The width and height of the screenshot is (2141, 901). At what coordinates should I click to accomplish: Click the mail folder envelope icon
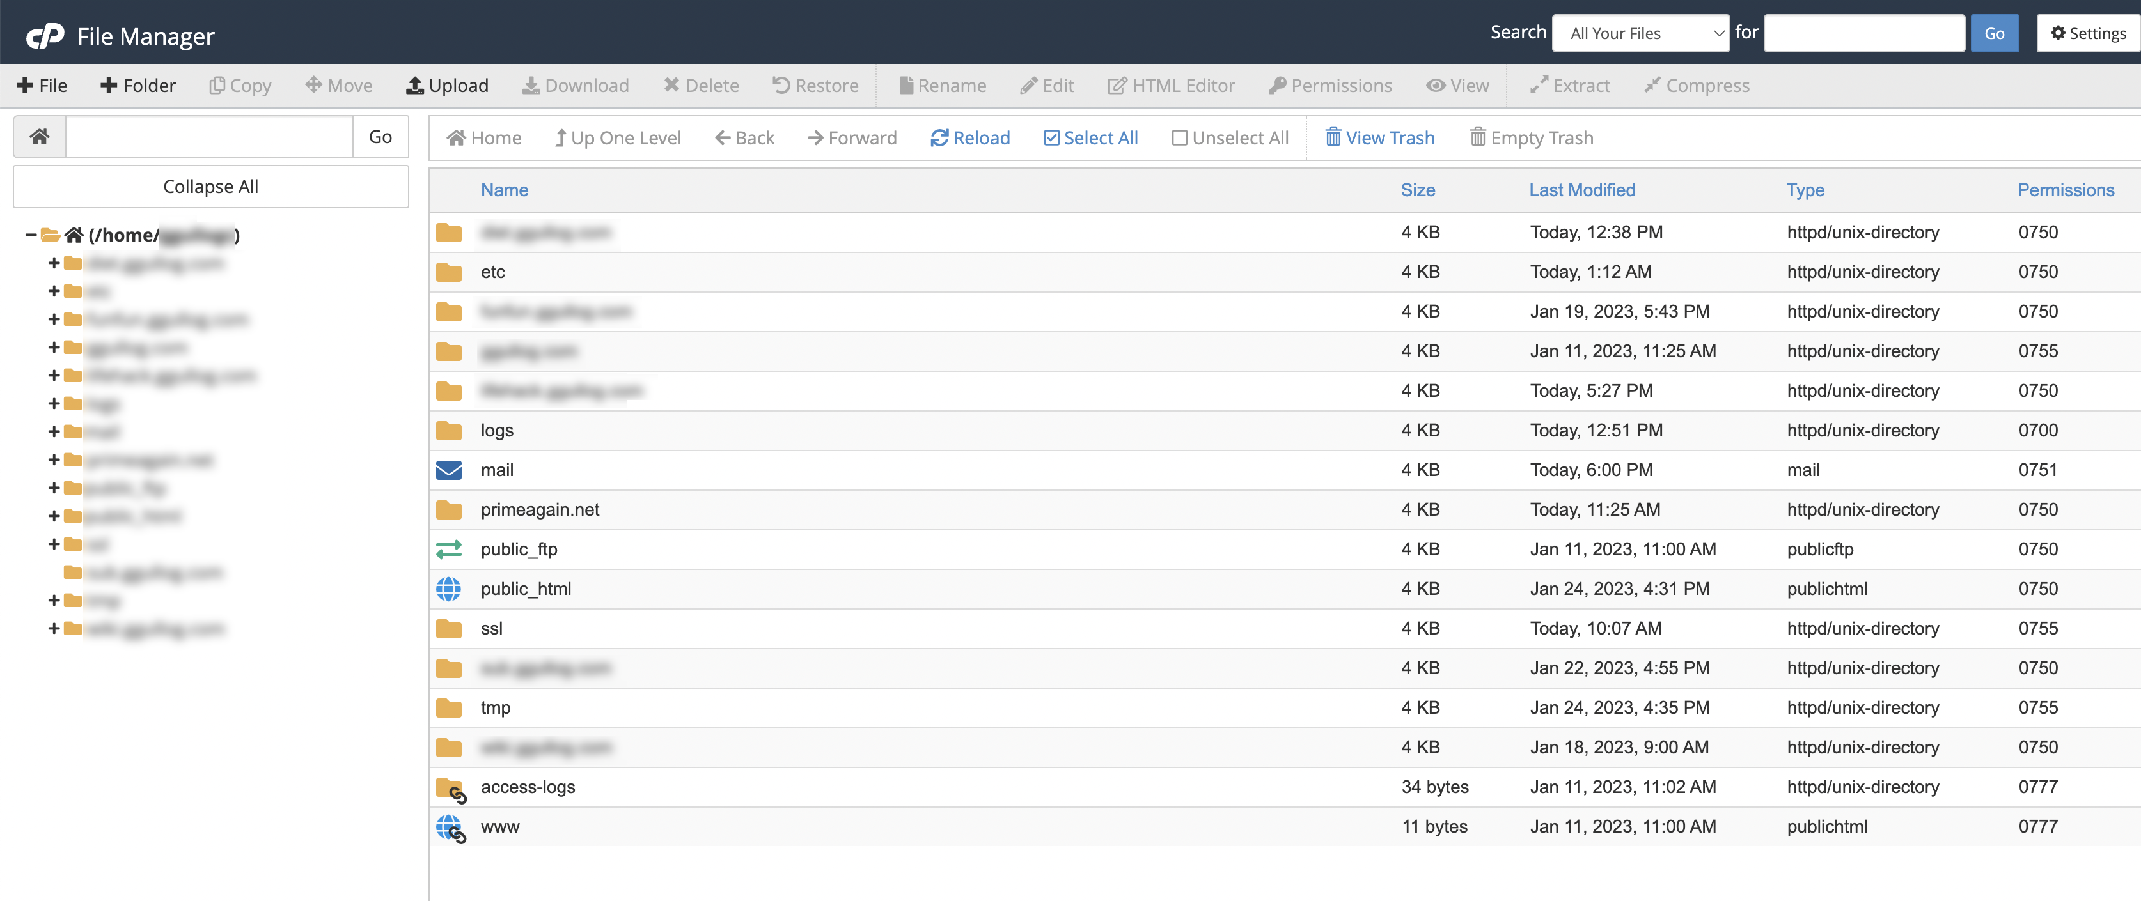(x=449, y=470)
